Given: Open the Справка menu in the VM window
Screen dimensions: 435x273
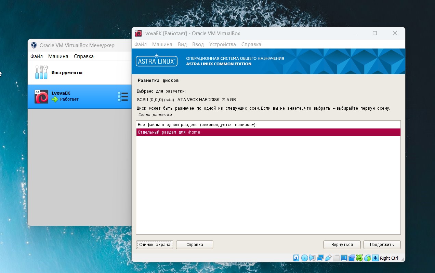Looking at the screenshot, I should [x=251, y=44].
